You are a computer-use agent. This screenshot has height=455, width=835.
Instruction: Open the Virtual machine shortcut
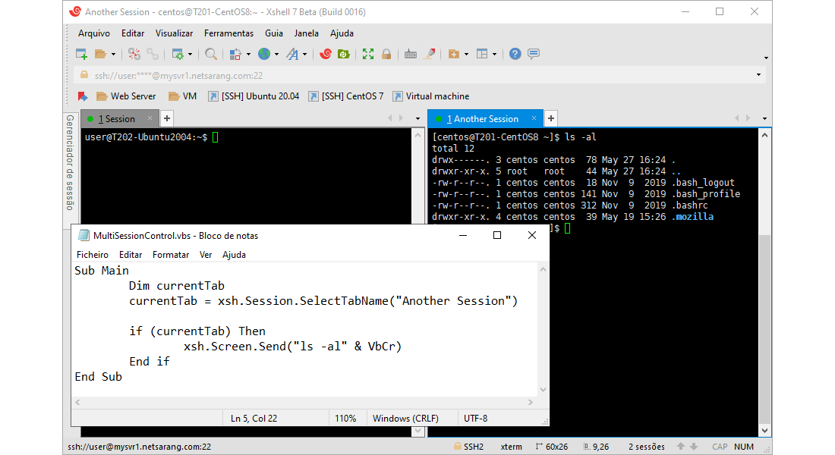point(431,96)
